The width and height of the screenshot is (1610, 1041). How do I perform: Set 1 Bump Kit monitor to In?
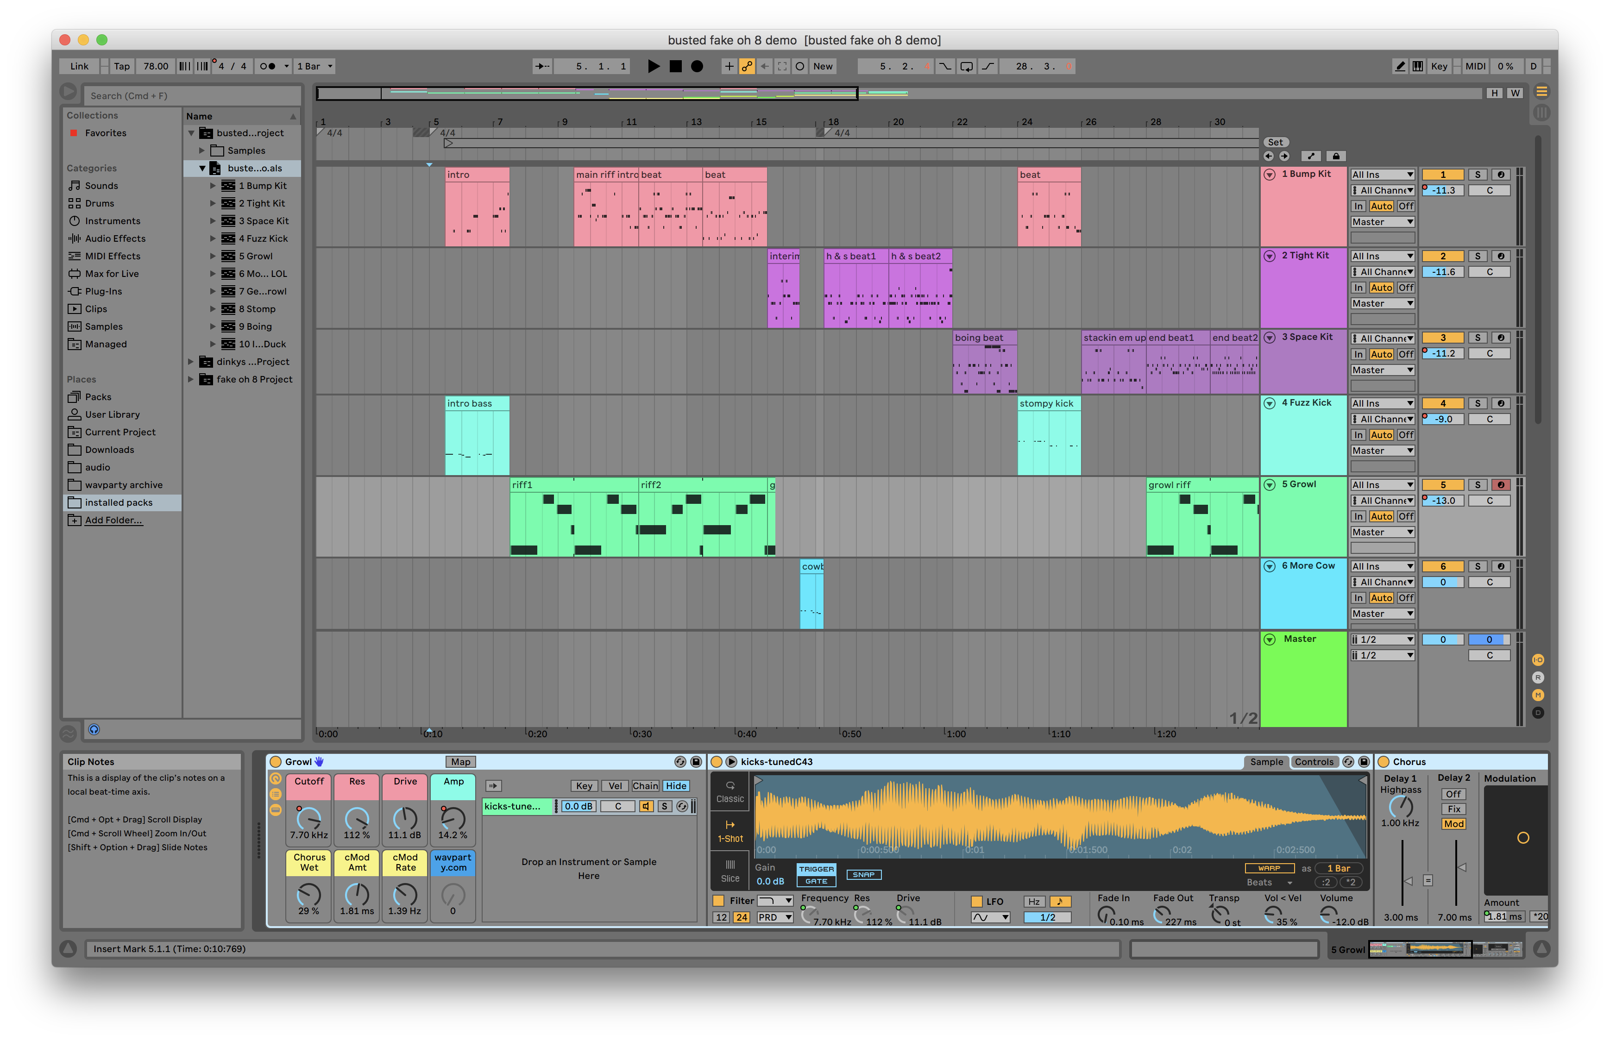tap(1358, 206)
